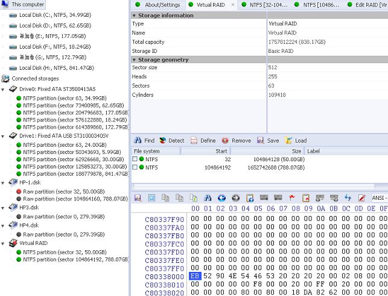
Task: Open the Edit RAID tab
Action: pos(367,5)
